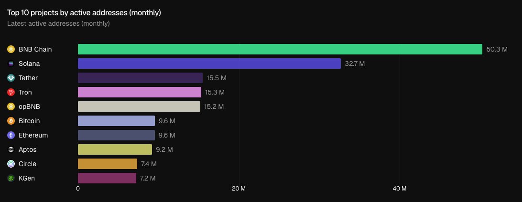The height and width of the screenshot is (202, 522).
Task: Click the dark purple Tether bar
Action: tap(140, 78)
